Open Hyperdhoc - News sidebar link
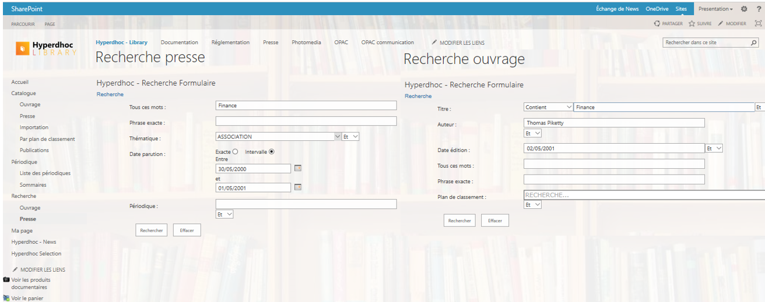 (34, 242)
